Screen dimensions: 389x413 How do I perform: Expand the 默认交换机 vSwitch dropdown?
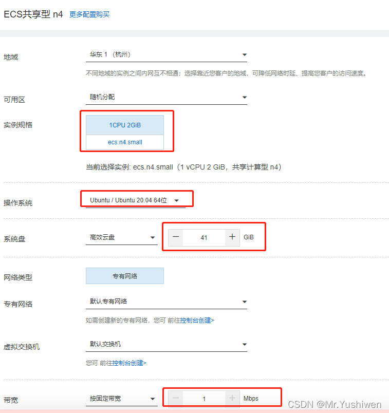[x=166, y=344]
